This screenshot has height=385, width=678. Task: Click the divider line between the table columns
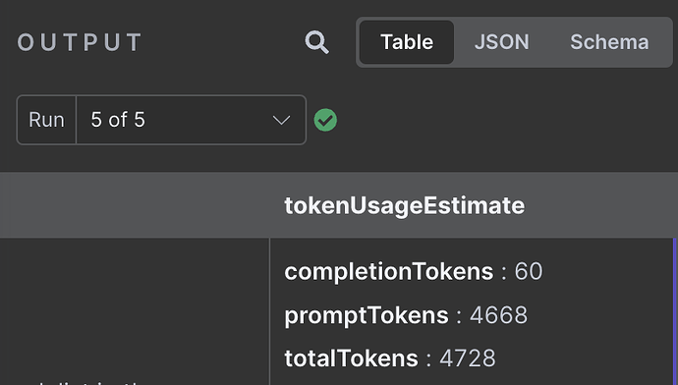[270, 311]
